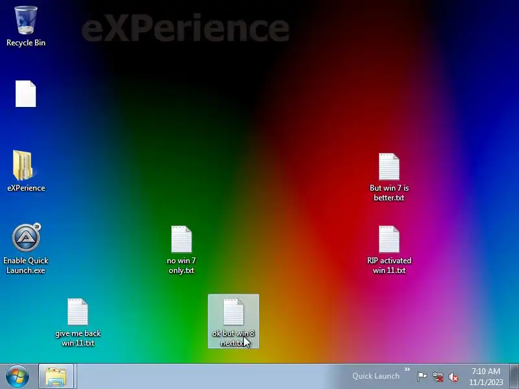Select 'RIP activated win 11.txt' file

tap(389, 250)
